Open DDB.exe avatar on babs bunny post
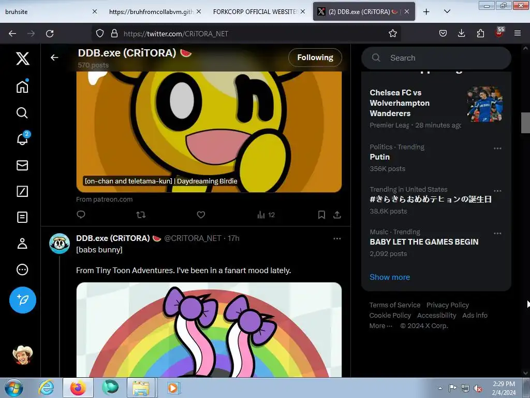Screen dimensions: 530x398 click(x=60, y=244)
